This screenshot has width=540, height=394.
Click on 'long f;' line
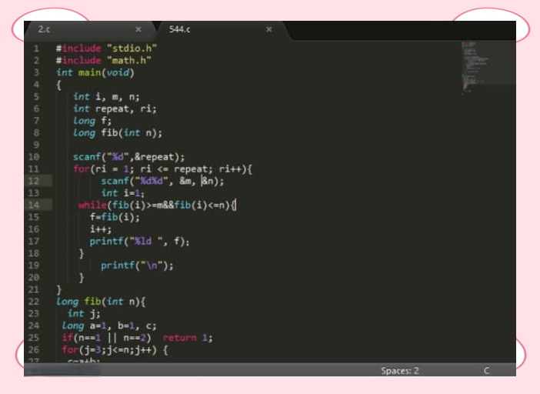pyautogui.click(x=92, y=121)
